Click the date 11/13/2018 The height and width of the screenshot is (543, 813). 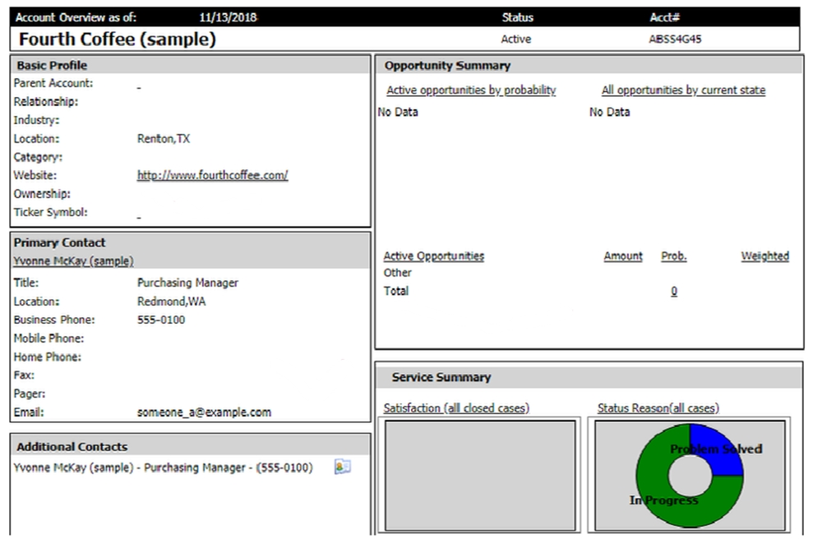[x=229, y=17]
